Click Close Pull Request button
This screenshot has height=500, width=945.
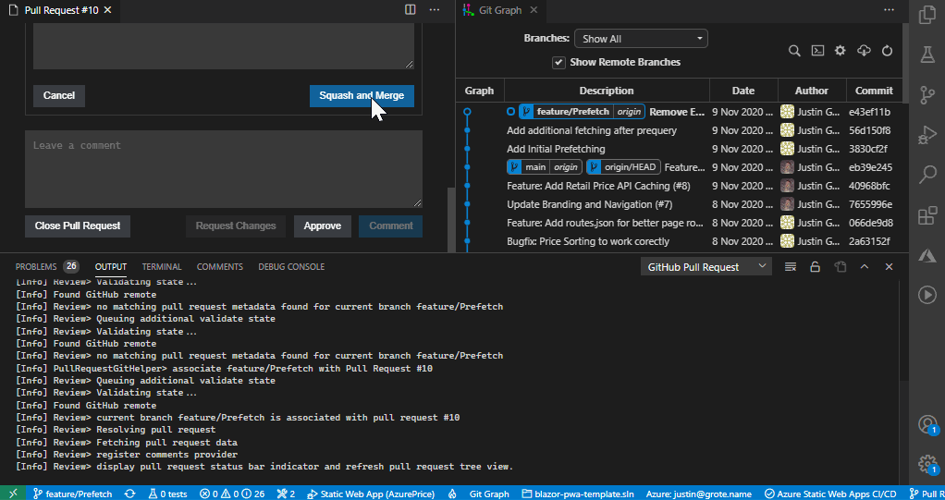[x=78, y=226]
